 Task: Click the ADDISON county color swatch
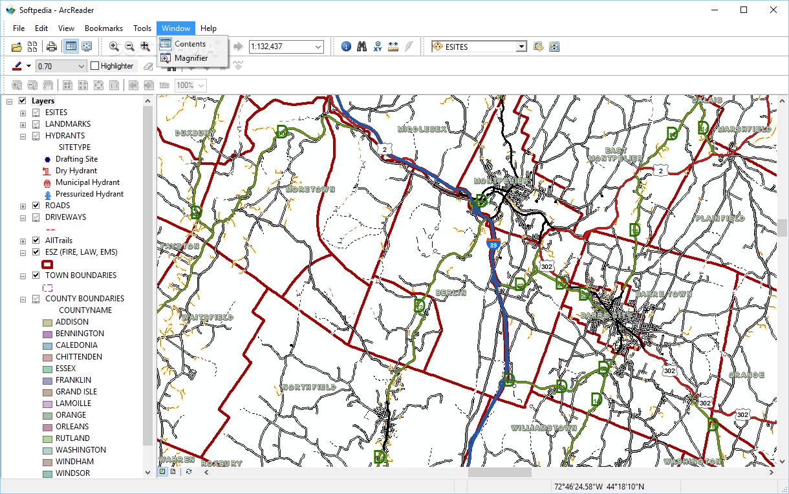click(47, 322)
